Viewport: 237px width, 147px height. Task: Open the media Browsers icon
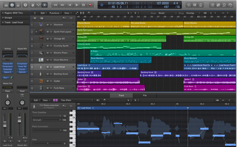tap(230, 5)
